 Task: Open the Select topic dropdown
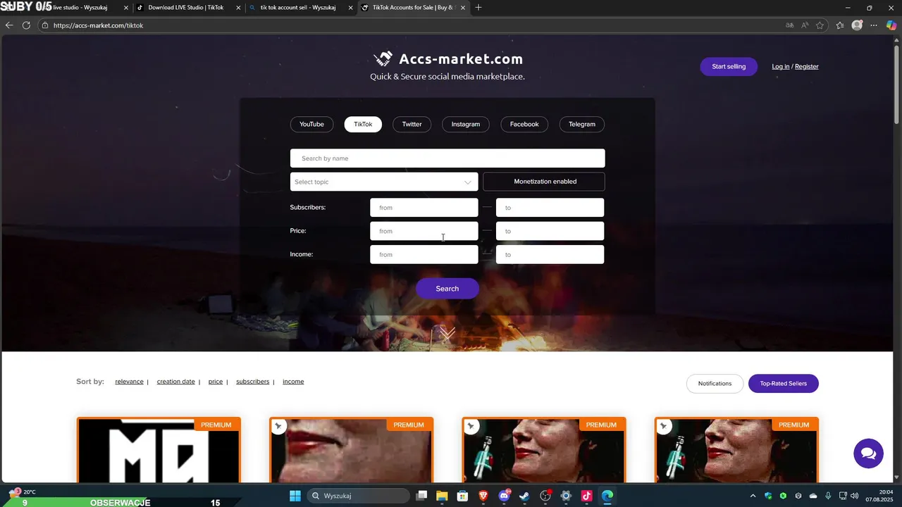[384, 182]
